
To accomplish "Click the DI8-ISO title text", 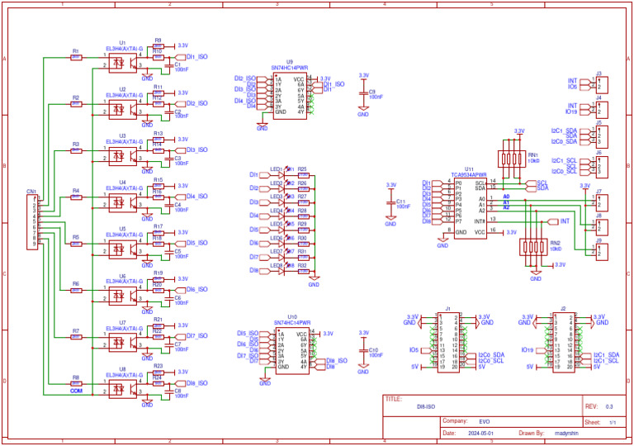I will 425,406.
